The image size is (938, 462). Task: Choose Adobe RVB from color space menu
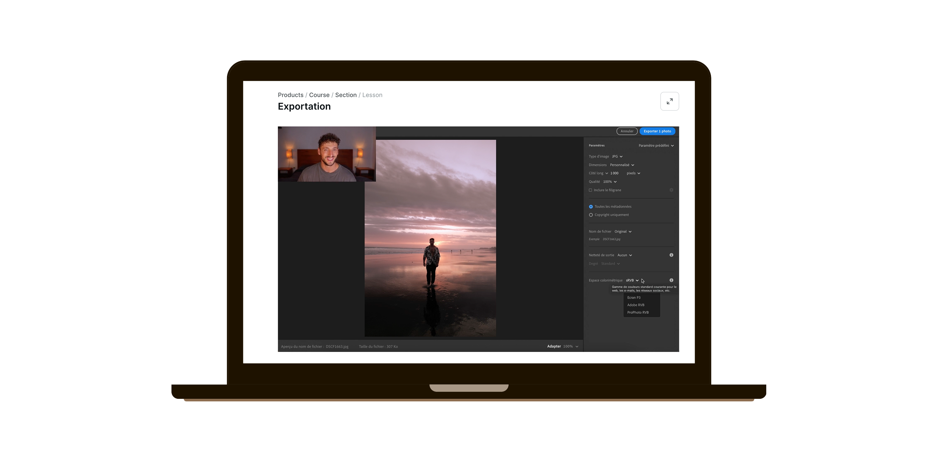pos(635,305)
